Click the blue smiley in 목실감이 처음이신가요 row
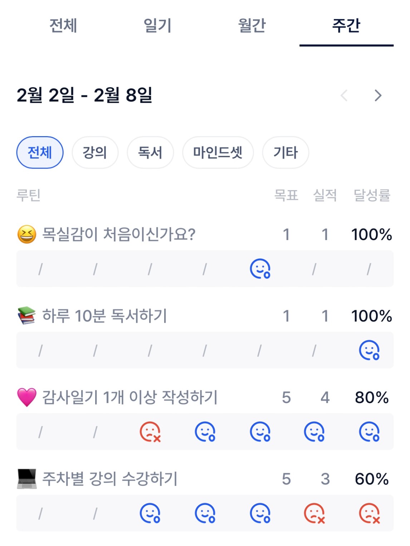 [x=260, y=269]
